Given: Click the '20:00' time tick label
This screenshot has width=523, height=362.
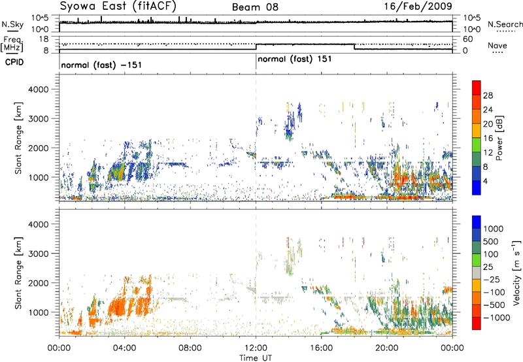Looking at the screenshot, I should [386, 348].
